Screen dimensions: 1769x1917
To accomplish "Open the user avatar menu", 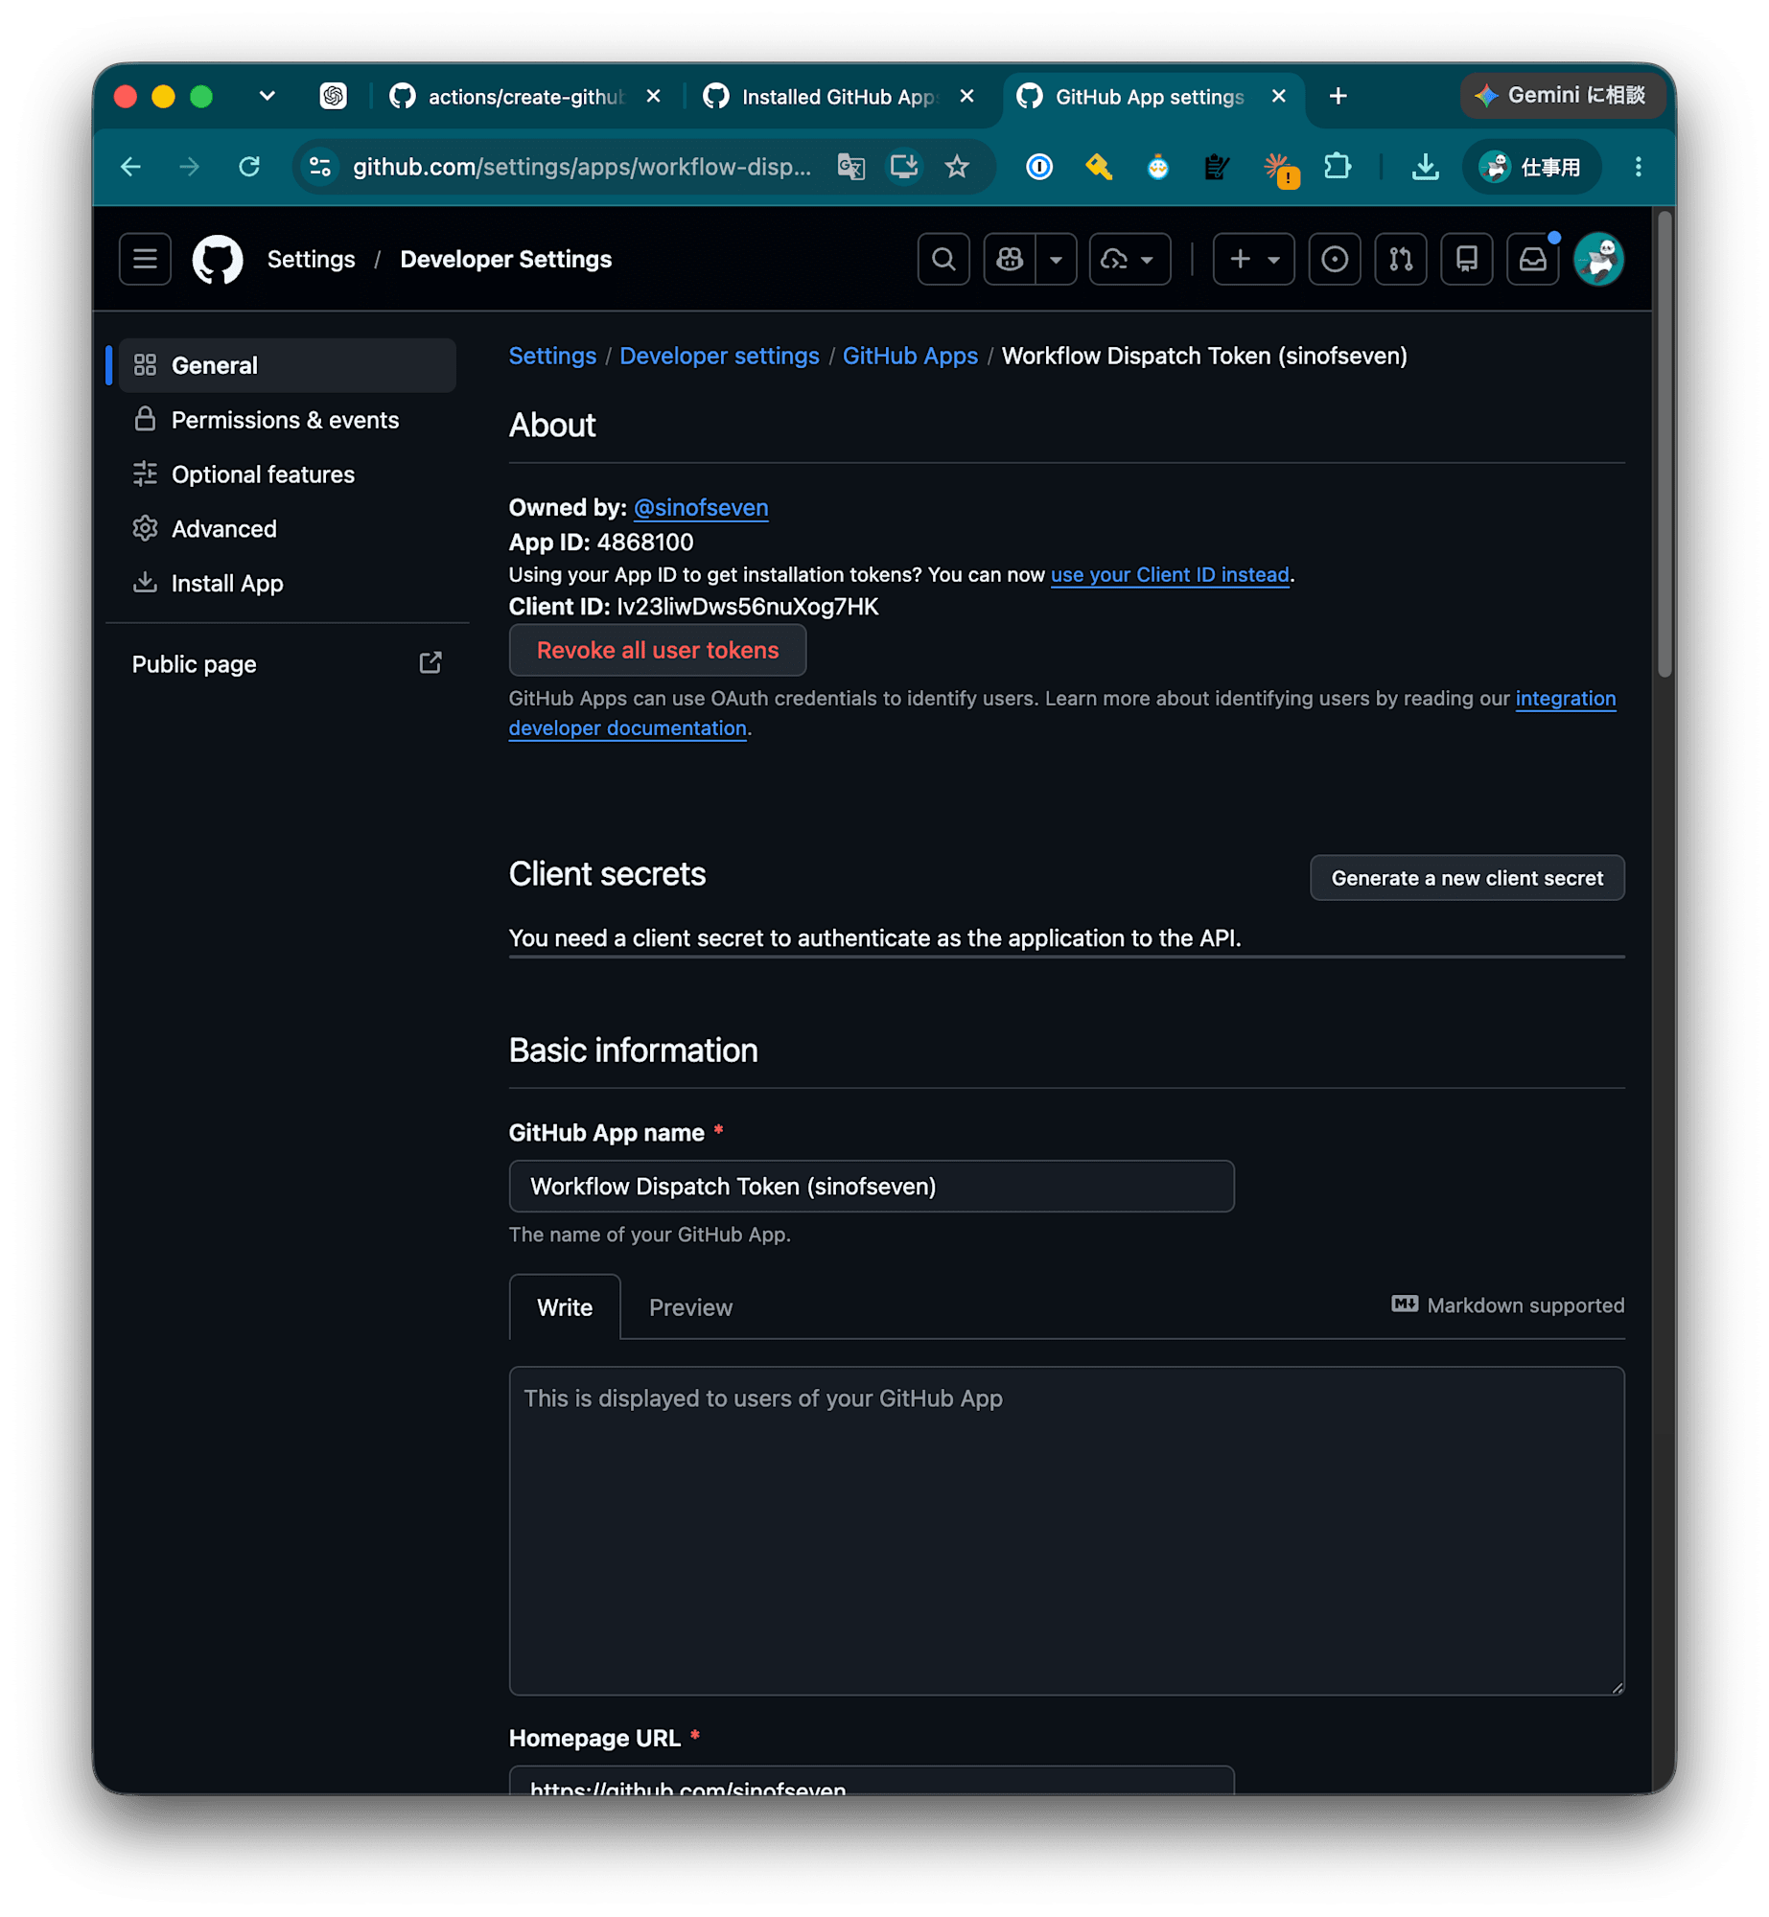I will (1597, 259).
